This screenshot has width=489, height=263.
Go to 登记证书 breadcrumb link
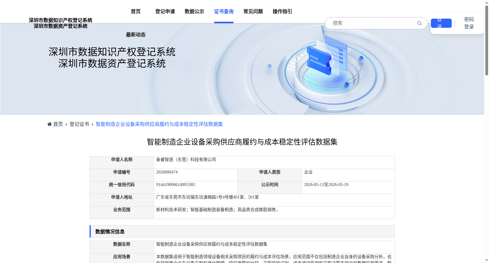point(79,124)
